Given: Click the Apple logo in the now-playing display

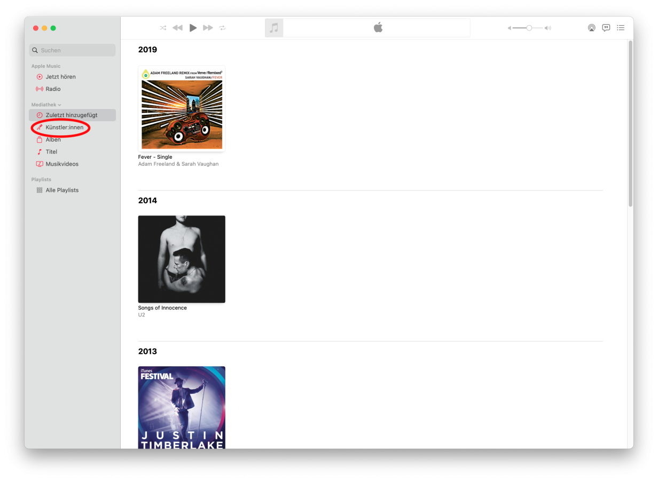Looking at the screenshot, I should (x=378, y=27).
